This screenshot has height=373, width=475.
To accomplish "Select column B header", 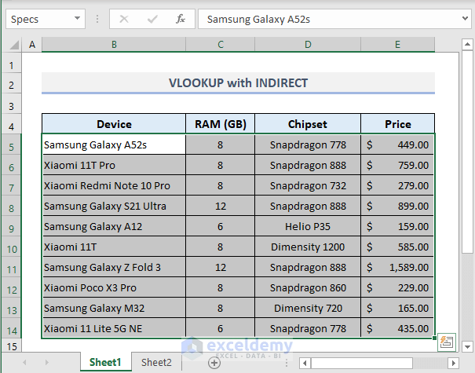I will [114, 45].
